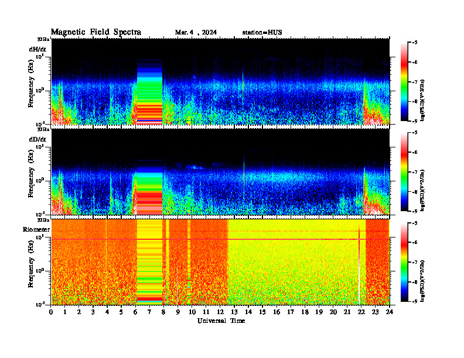Click the log PSD unit label beside the dD/dt colorbar
The height and width of the screenshot is (358, 464).
(422, 191)
